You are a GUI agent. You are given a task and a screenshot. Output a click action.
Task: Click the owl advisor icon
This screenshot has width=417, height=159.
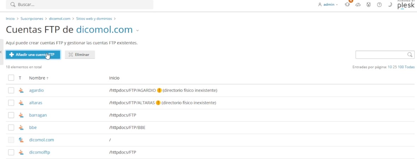tap(369, 5)
